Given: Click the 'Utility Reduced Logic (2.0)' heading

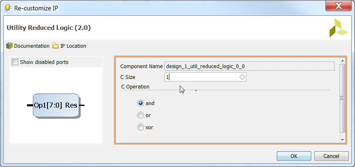Looking at the screenshot, I should pyautogui.click(x=49, y=28).
